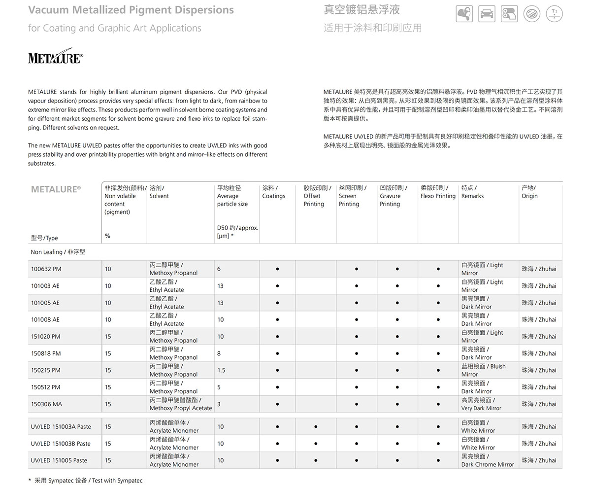Click the Flexo Printing dot for 150306 MA

pos(438,404)
